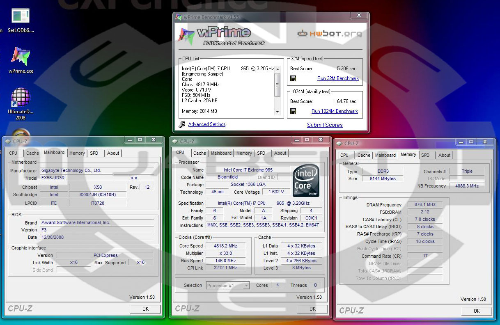
Task: Click the Core Voltage 1.632 V value
Action: tap(276, 192)
